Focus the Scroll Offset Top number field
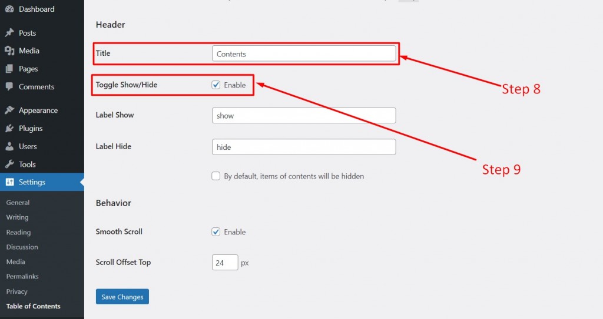603x319 pixels. [x=225, y=263]
